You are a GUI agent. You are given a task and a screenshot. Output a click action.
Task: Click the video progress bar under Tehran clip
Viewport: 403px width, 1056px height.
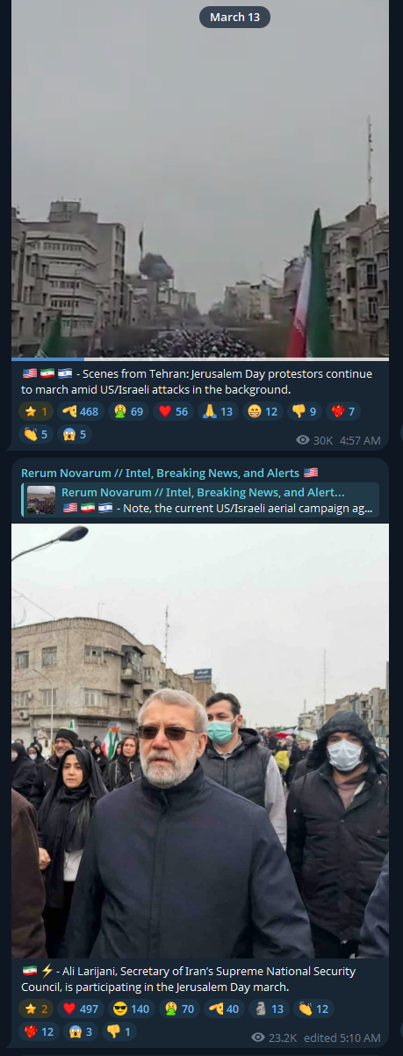point(200,358)
